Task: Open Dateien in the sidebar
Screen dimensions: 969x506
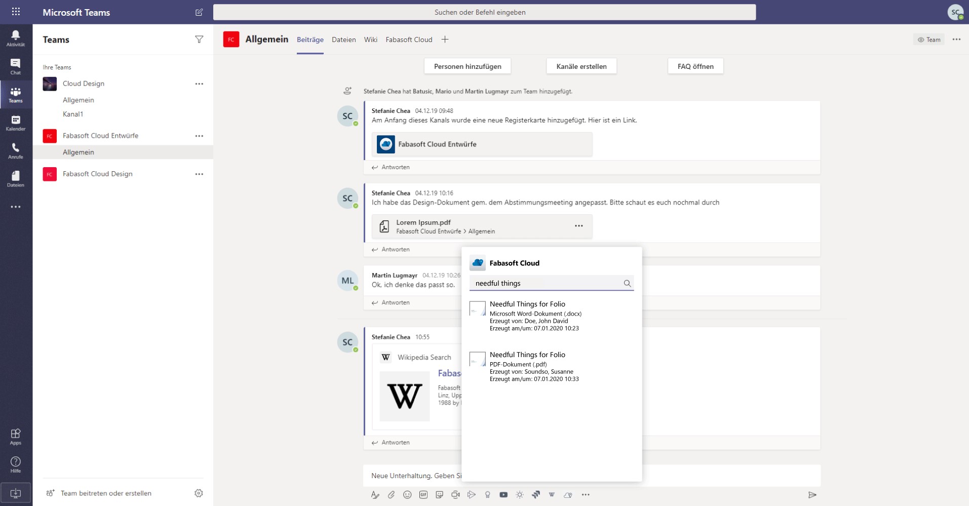Action: click(16, 179)
